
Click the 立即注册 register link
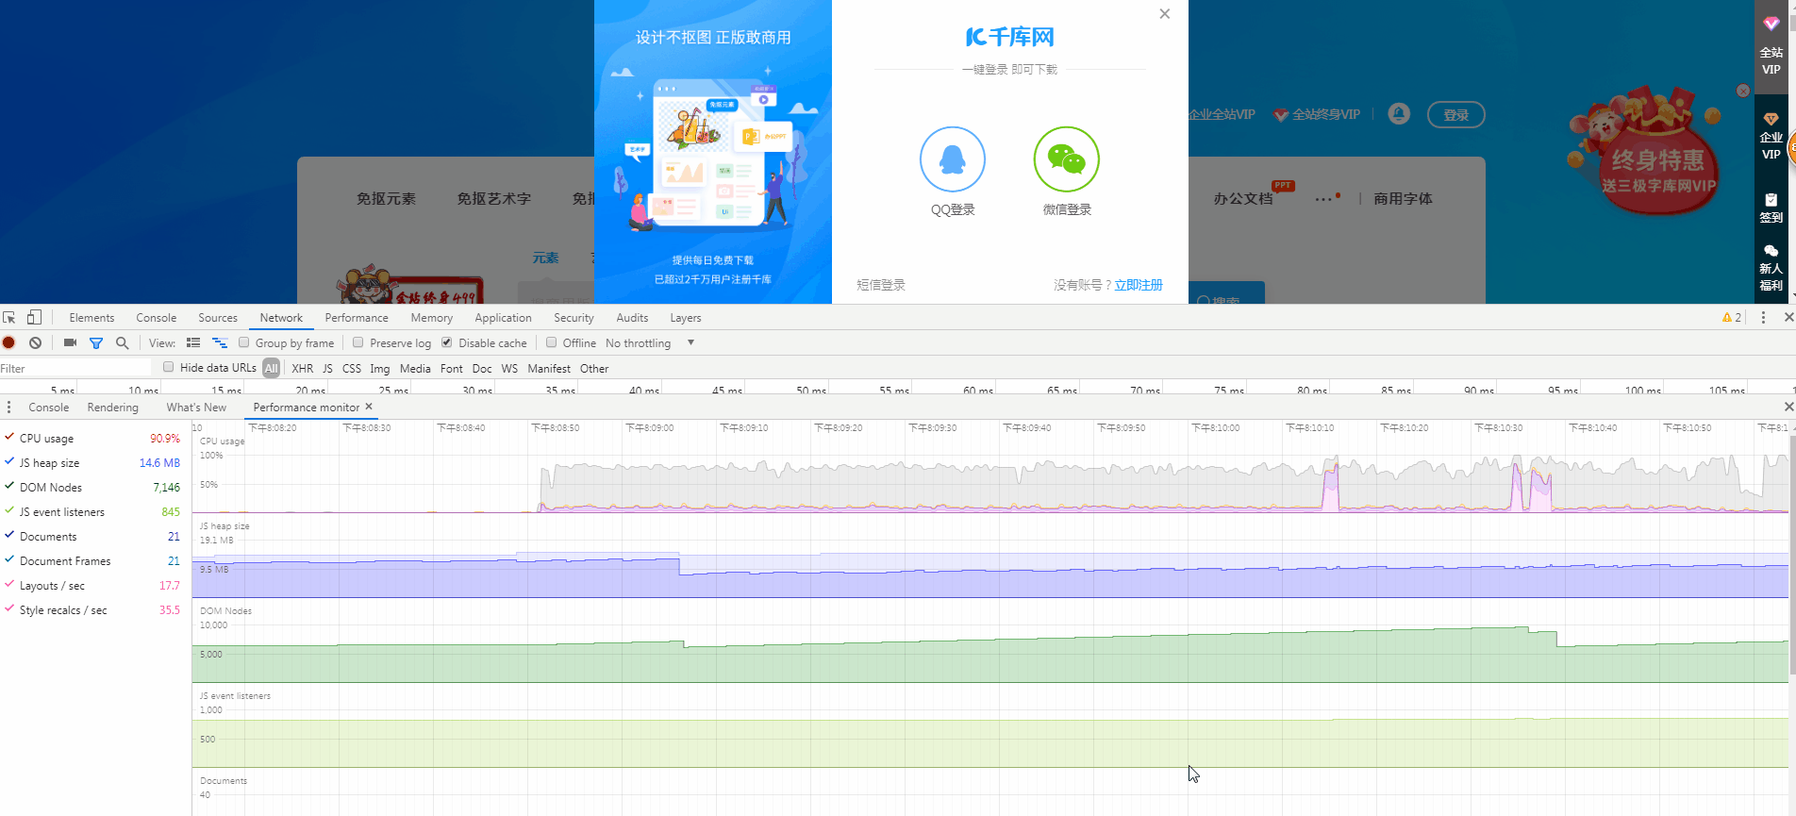click(1139, 285)
